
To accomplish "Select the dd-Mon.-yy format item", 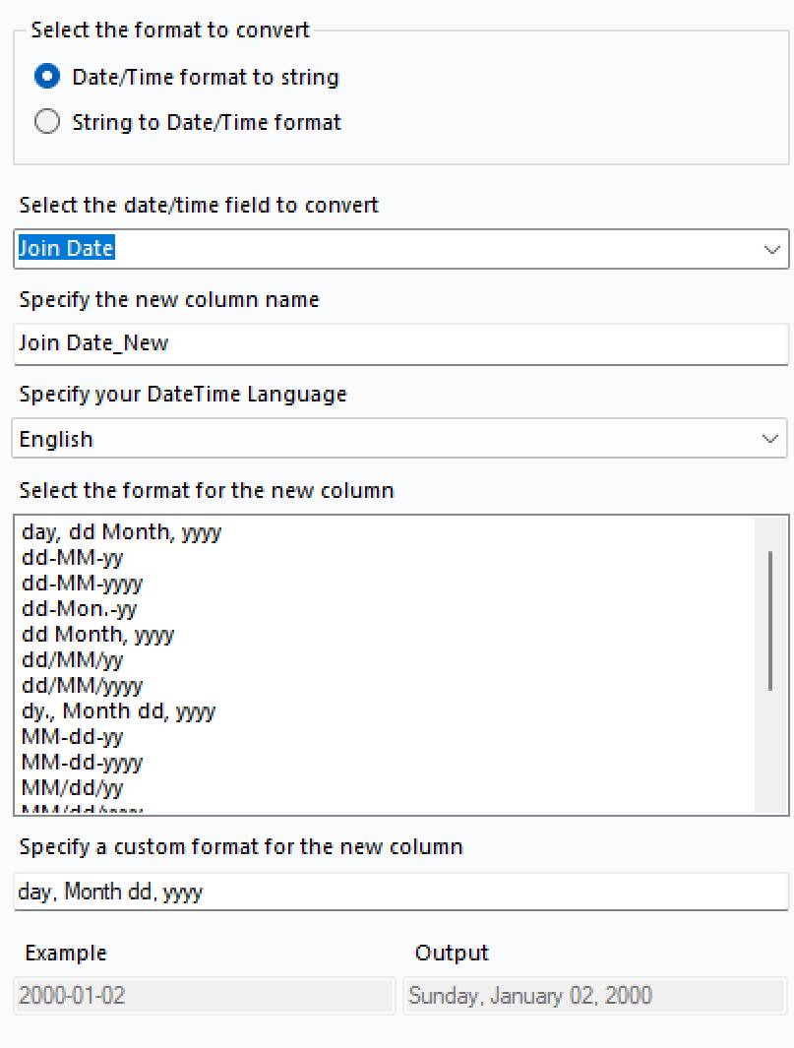I will coord(80,609).
